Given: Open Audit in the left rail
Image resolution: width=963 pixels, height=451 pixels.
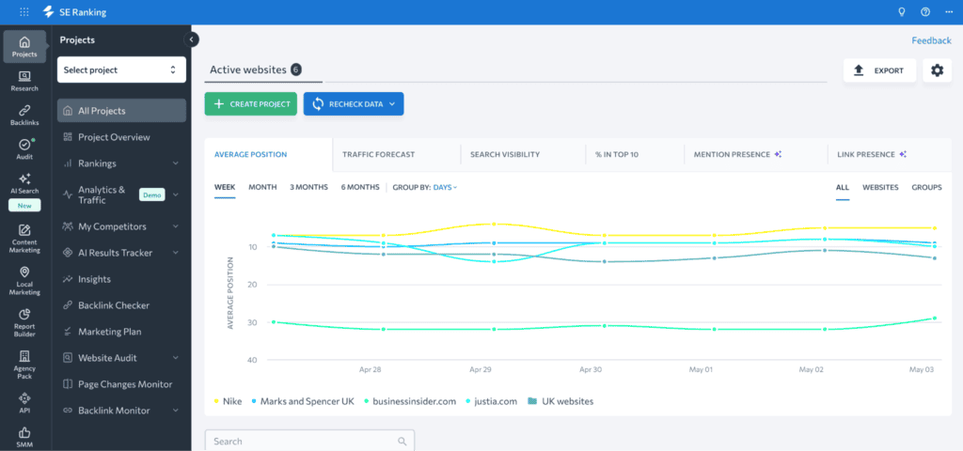Looking at the screenshot, I should tap(24, 149).
